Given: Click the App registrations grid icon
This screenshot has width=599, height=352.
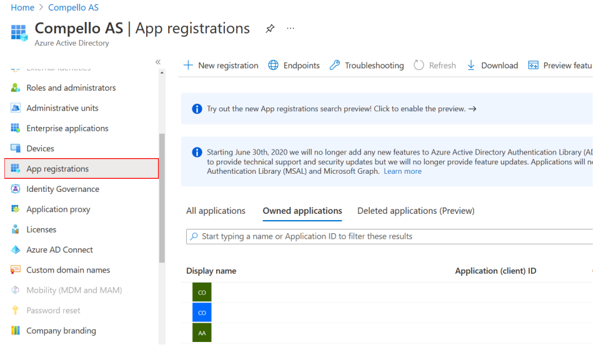Looking at the screenshot, I should pyautogui.click(x=15, y=169).
